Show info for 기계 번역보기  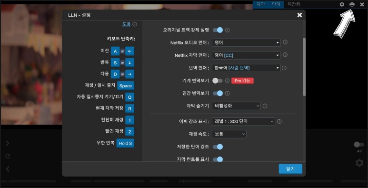(227, 81)
